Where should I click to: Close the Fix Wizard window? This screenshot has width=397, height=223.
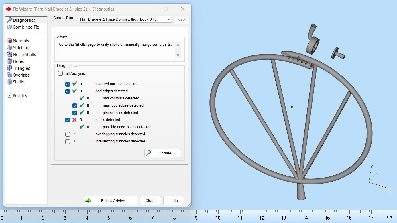click(183, 9)
